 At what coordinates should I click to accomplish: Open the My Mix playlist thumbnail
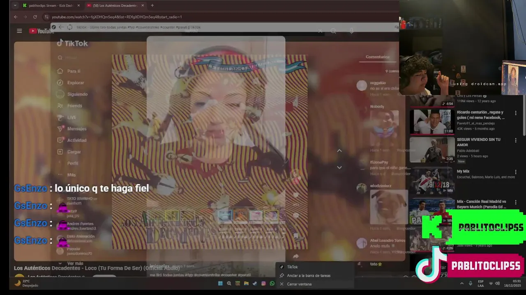point(432,181)
